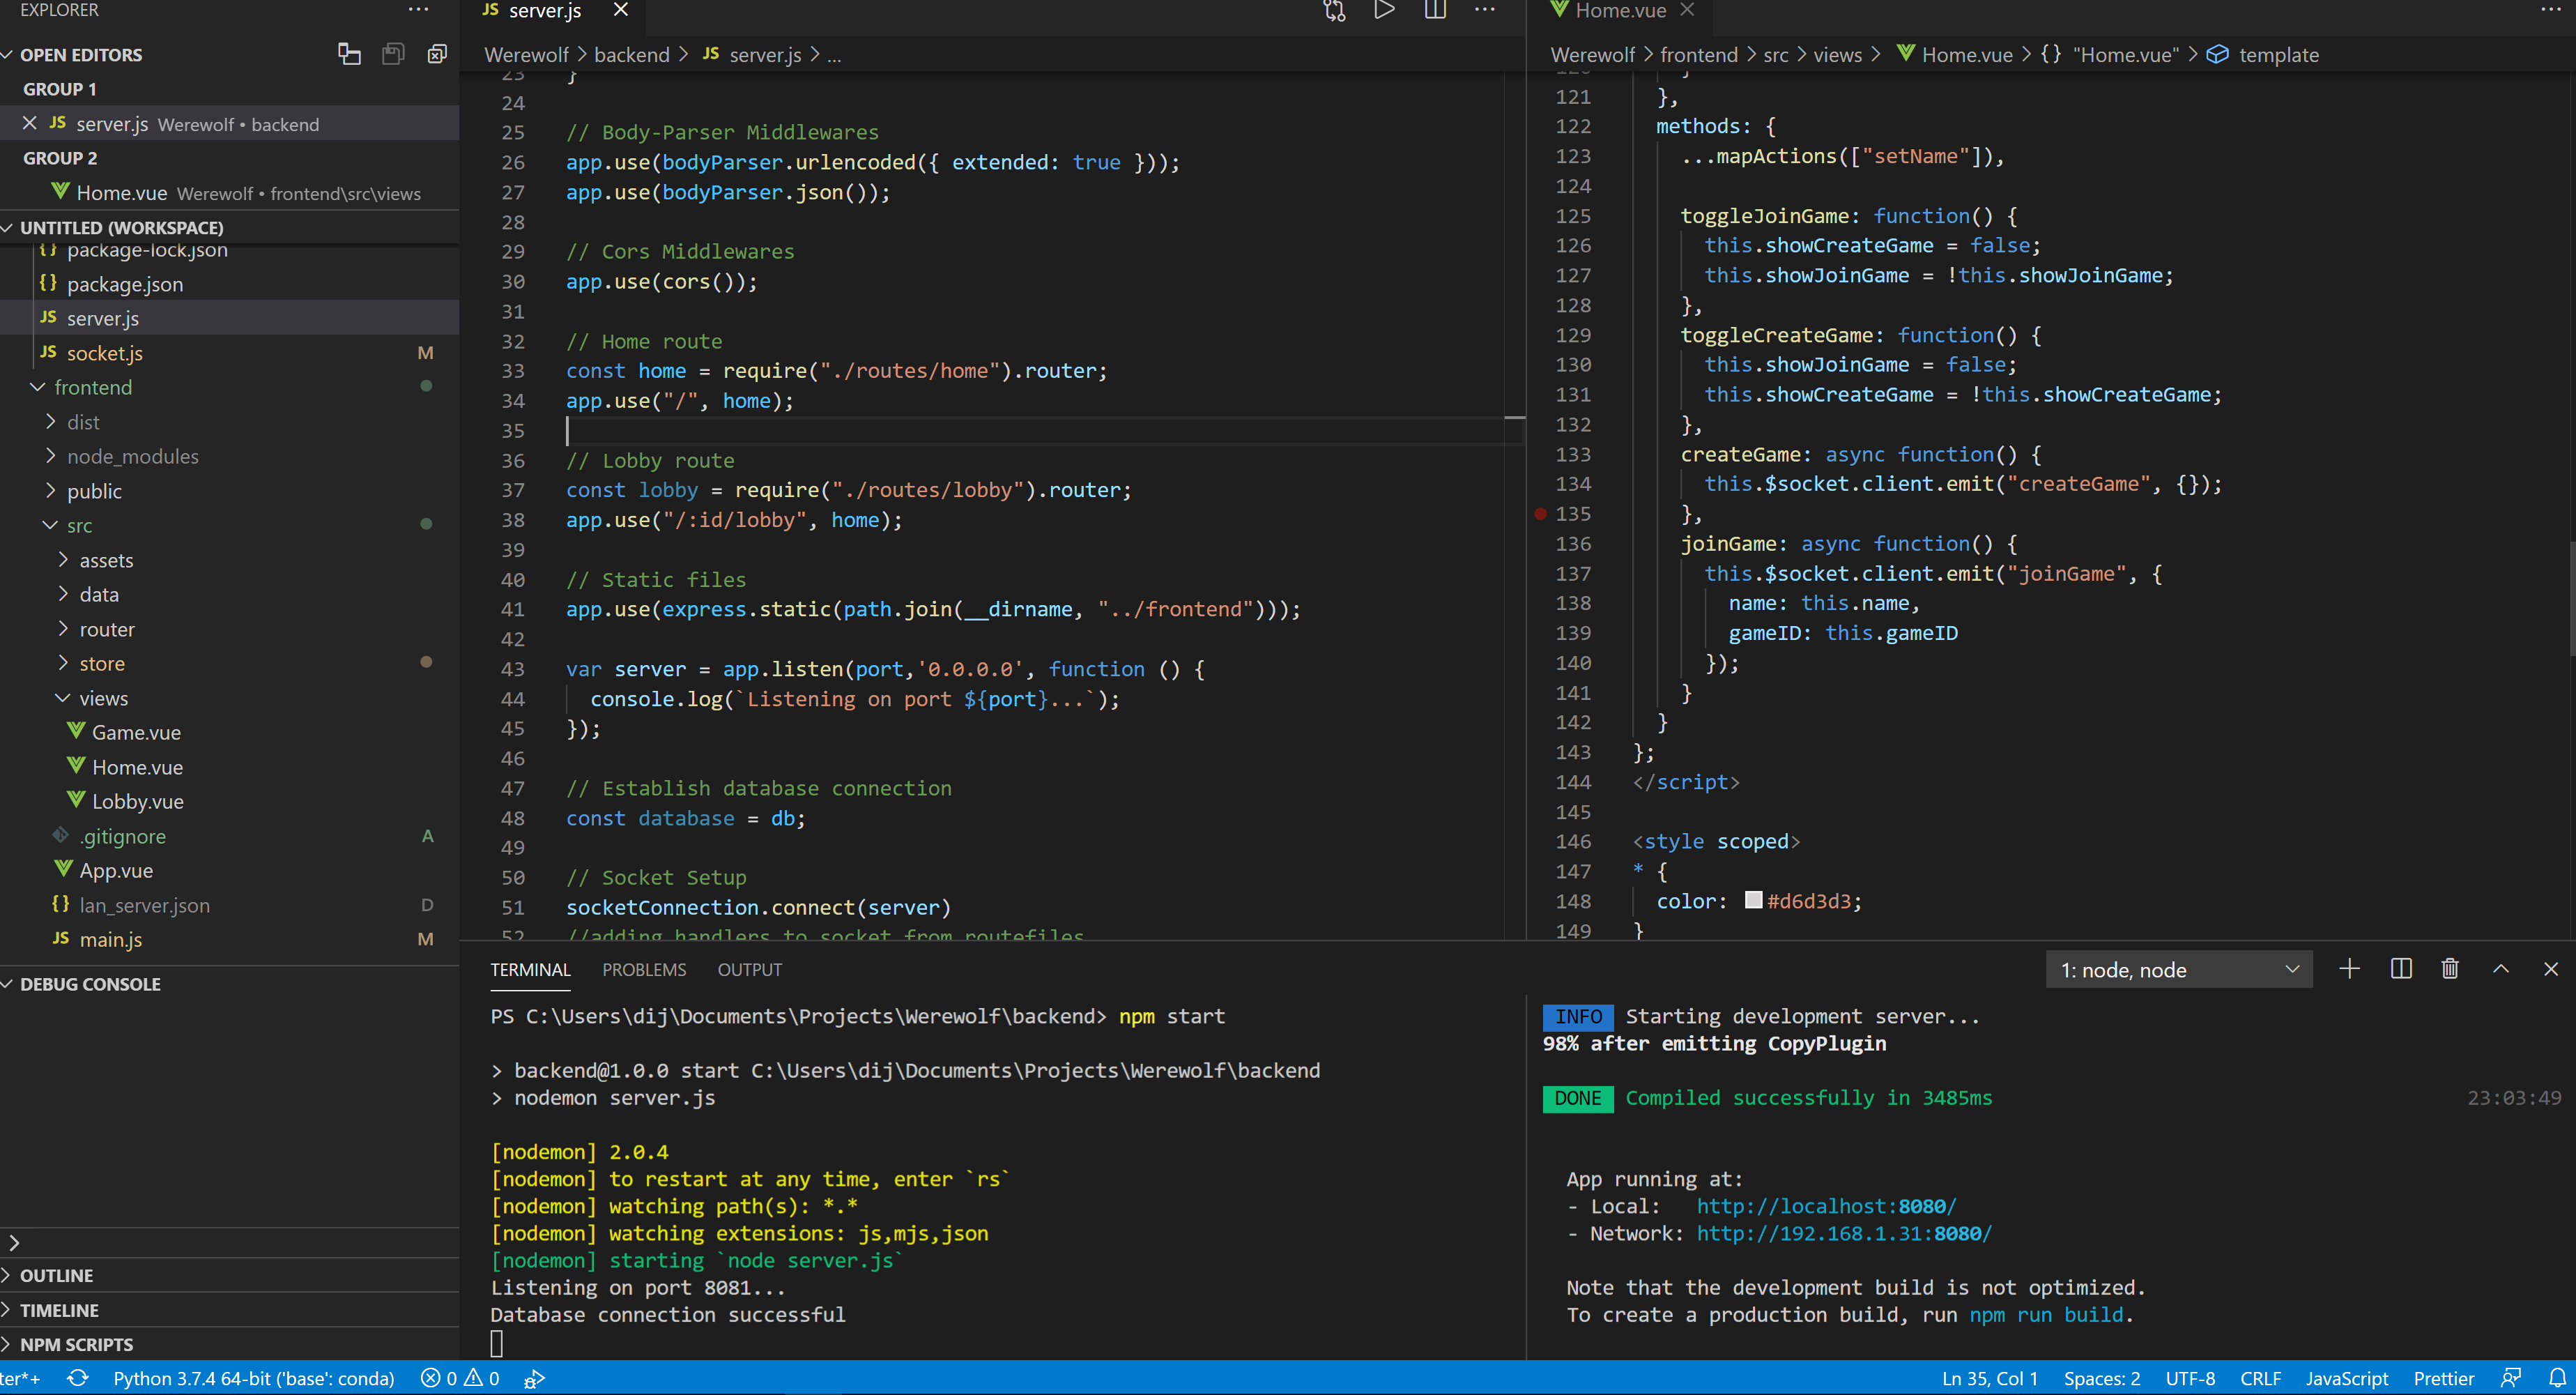2576x1395 pixels.
Task: Open socket.js in the explorer
Action: coord(104,353)
